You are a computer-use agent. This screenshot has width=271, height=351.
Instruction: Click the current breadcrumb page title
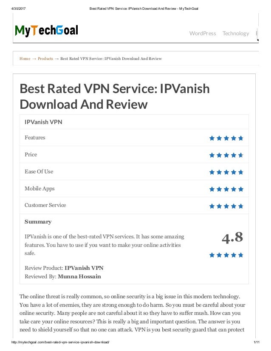click(111, 59)
